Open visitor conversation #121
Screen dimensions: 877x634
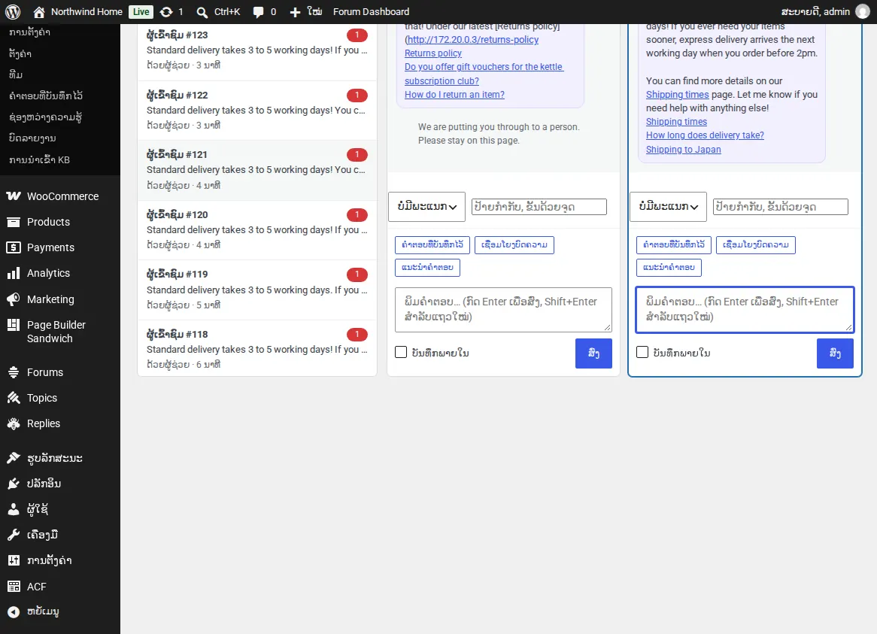pos(257,170)
